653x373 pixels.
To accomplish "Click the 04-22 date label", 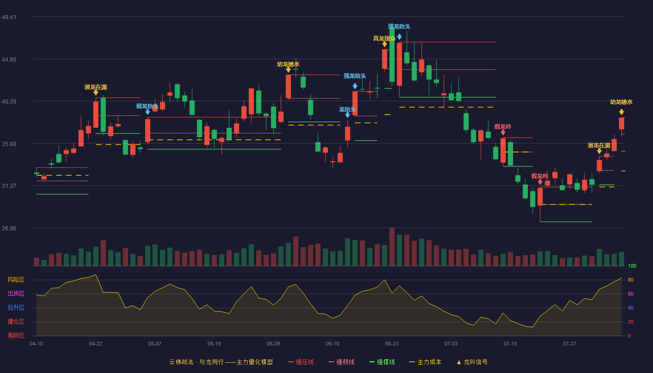I will click(x=96, y=344).
